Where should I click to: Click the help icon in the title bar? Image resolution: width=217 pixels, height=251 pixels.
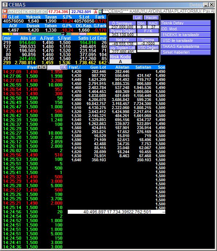5,5
